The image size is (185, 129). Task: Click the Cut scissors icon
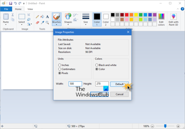pyautogui.click(x=12, y=15)
